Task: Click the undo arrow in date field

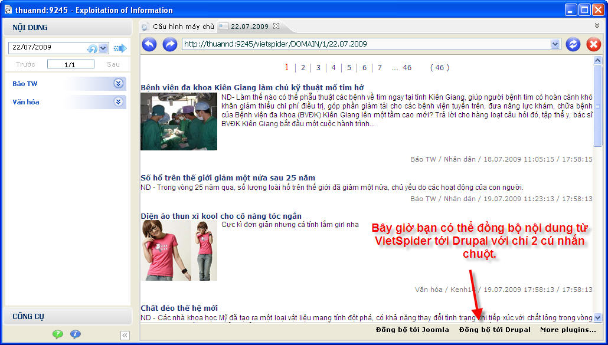Action: [x=92, y=48]
